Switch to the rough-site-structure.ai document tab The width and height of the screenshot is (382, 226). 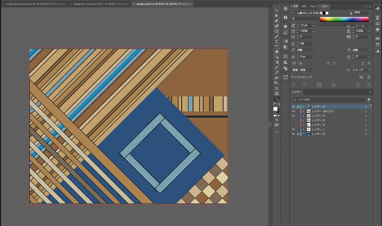pos(35,4)
